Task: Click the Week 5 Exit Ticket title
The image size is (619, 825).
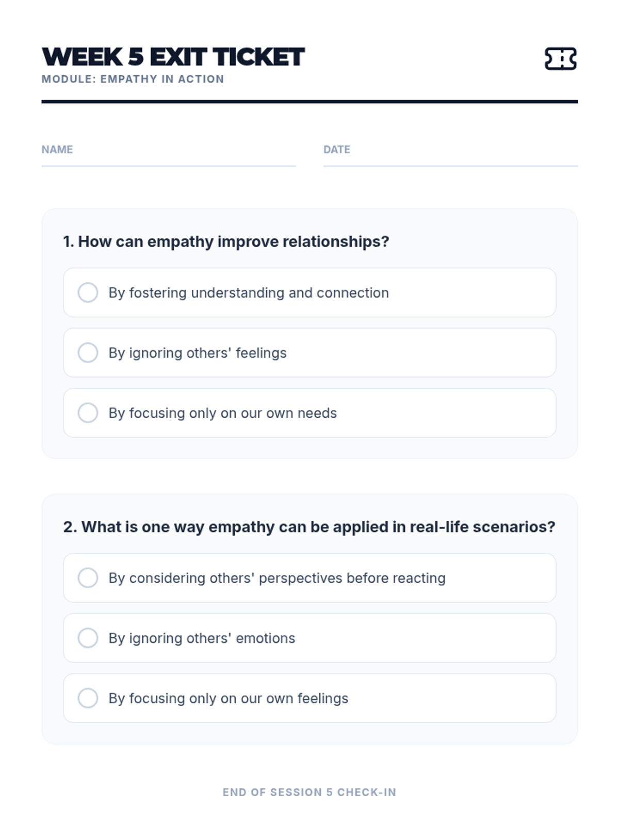Action: pyautogui.click(x=173, y=57)
